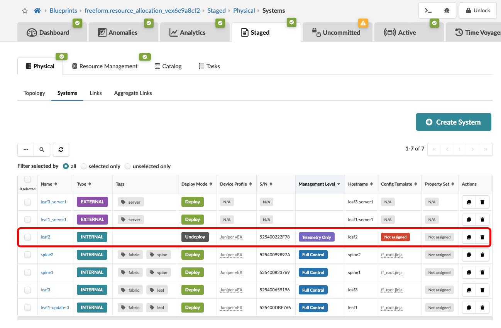Click the Create System button

coord(454,122)
